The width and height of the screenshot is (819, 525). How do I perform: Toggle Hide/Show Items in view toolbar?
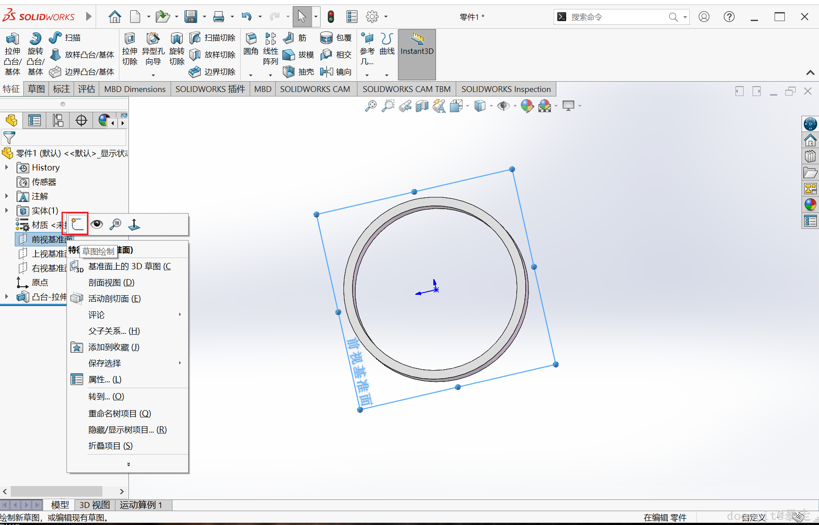point(503,106)
